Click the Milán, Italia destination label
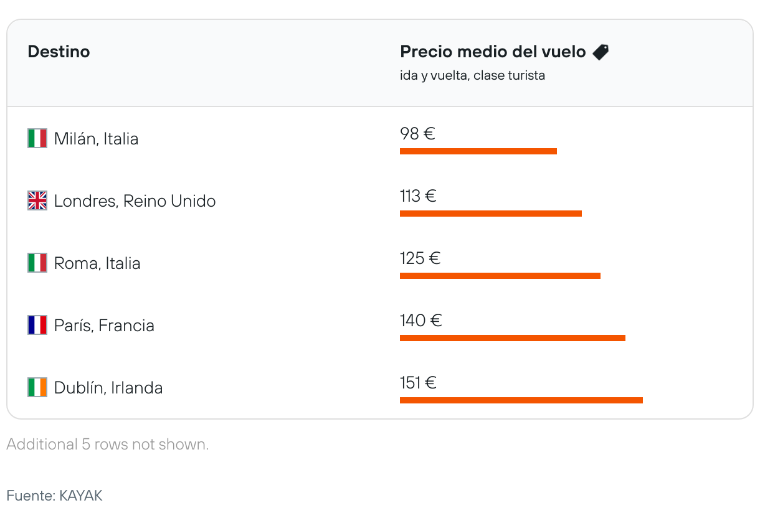This screenshot has width=760, height=513. point(96,138)
